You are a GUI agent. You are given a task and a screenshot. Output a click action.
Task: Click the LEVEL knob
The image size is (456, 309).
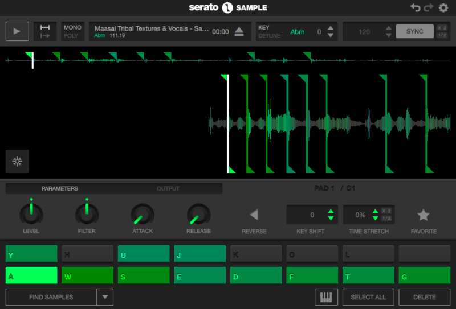31,215
